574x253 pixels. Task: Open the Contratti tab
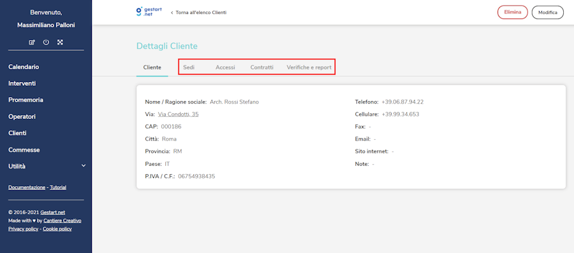point(261,67)
